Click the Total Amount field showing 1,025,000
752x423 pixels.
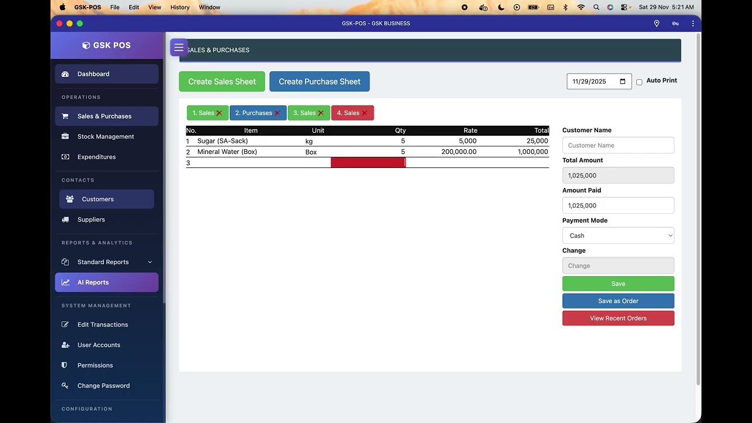[618, 175]
